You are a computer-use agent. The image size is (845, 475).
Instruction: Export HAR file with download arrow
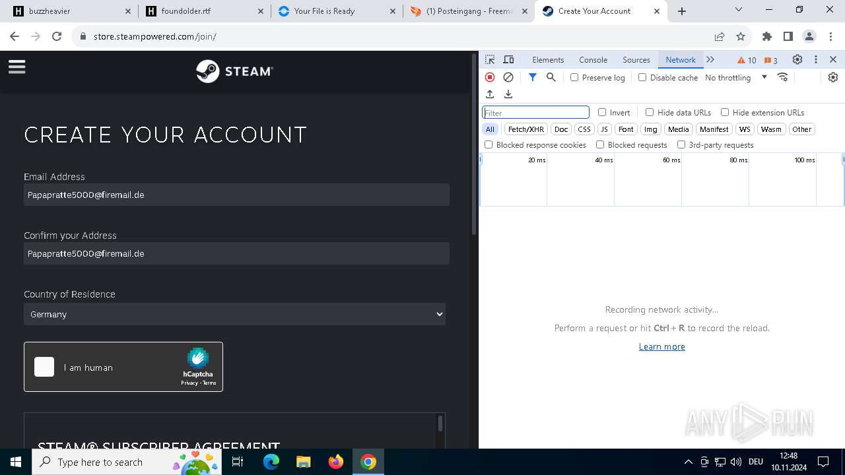(508, 94)
